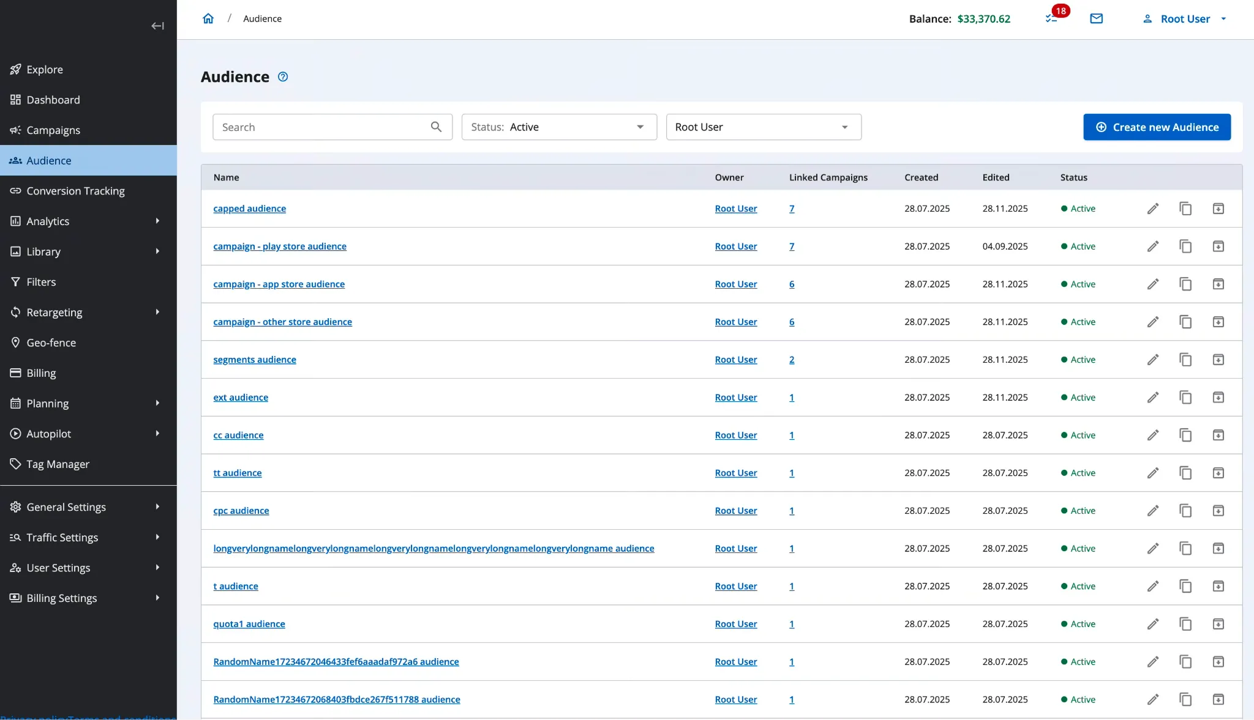1254x720 pixels.
Task: Open the Root User account menu
Action: tap(1184, 19)
